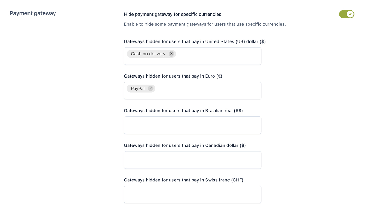Click the green track of the toggle
The image size is (389, 210).
pyautogui.click(x=343, y=14)
